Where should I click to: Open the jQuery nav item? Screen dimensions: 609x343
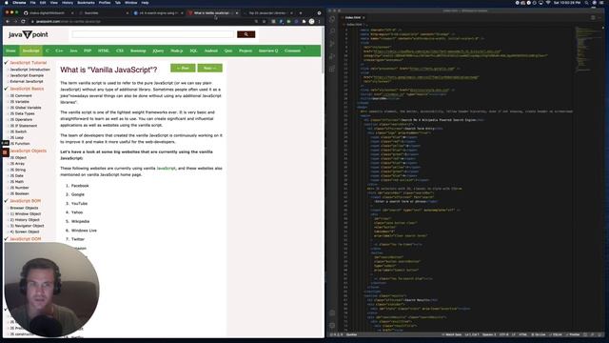pyautogui.click(x=158, y=50)
